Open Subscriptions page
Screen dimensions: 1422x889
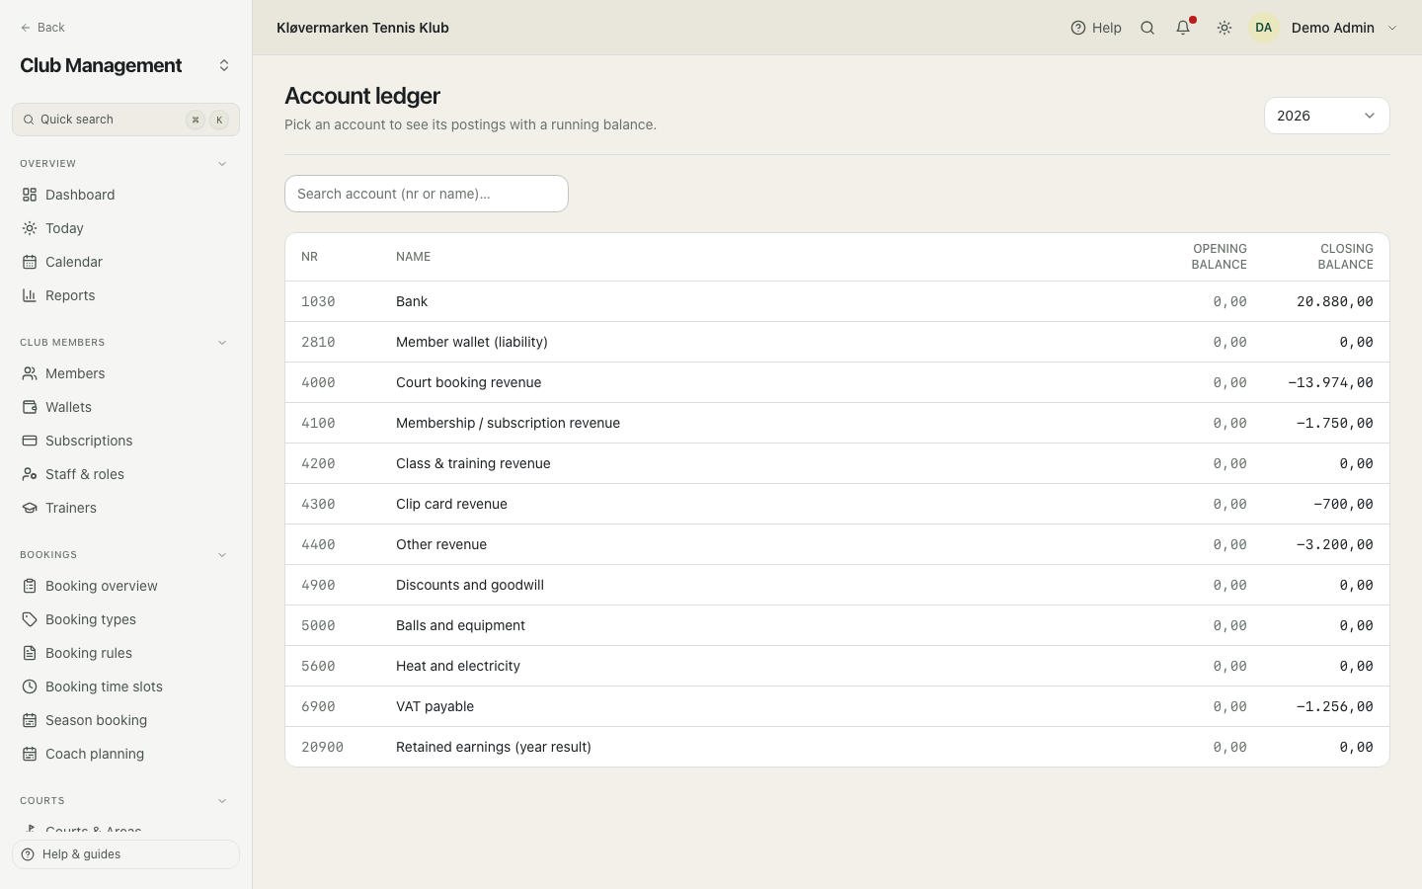[125, 441]
